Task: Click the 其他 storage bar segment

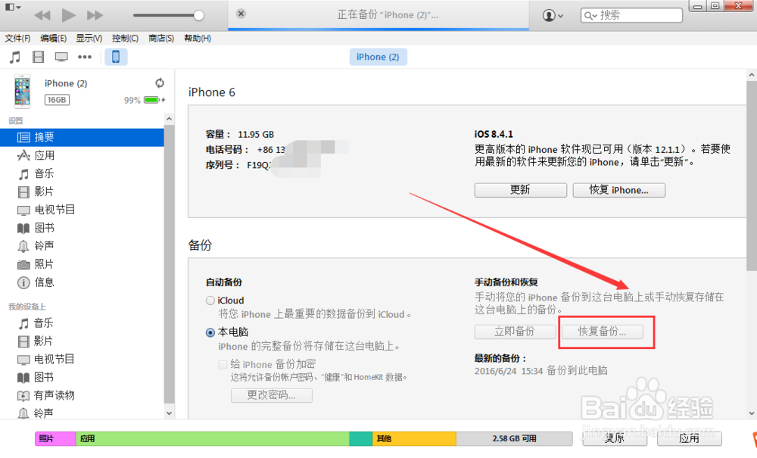Action: 414,438
